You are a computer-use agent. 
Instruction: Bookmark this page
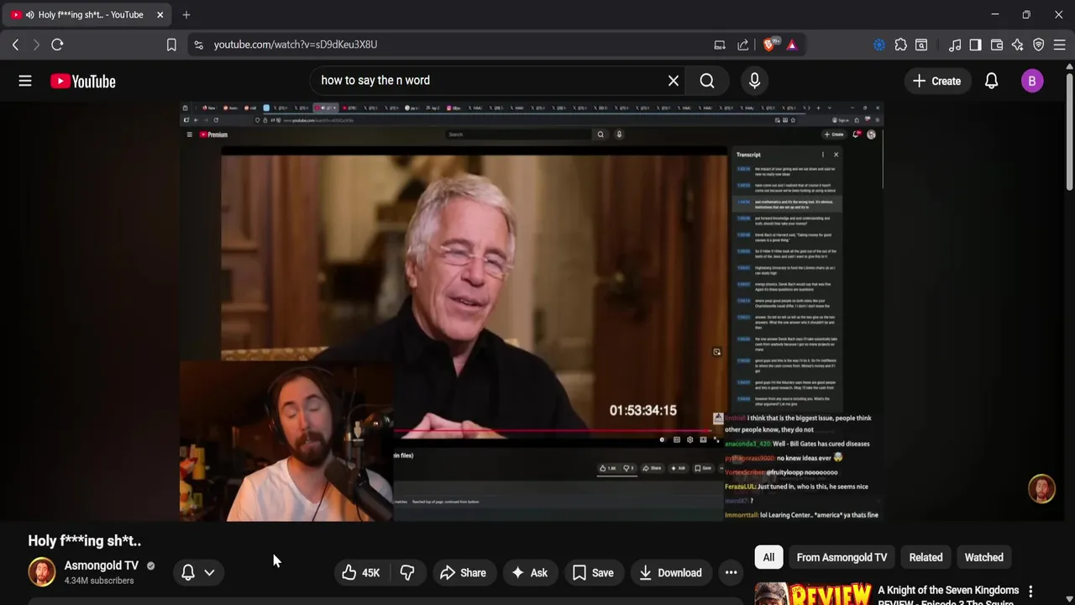pyautogui.click(x=171, y=45)
